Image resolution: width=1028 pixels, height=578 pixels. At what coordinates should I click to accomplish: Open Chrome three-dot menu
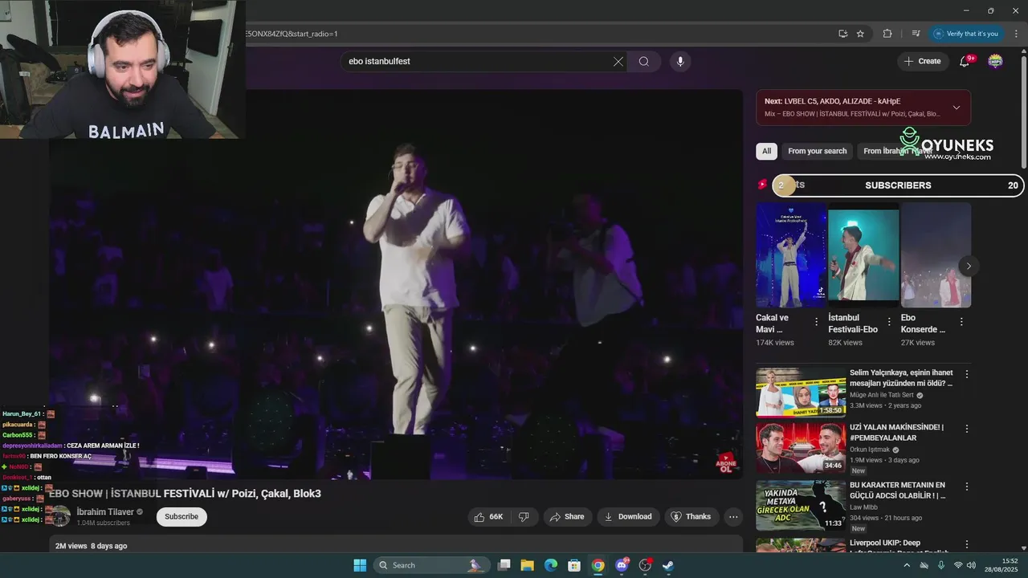(1017, 34)
